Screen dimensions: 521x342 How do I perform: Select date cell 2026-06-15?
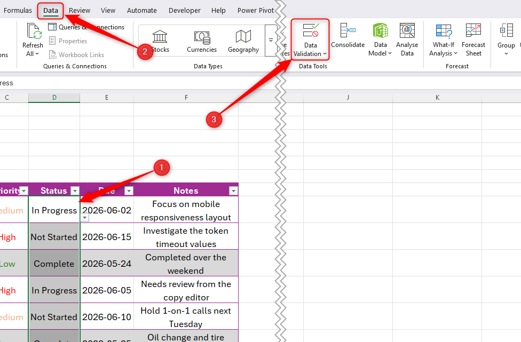point(107,236)
